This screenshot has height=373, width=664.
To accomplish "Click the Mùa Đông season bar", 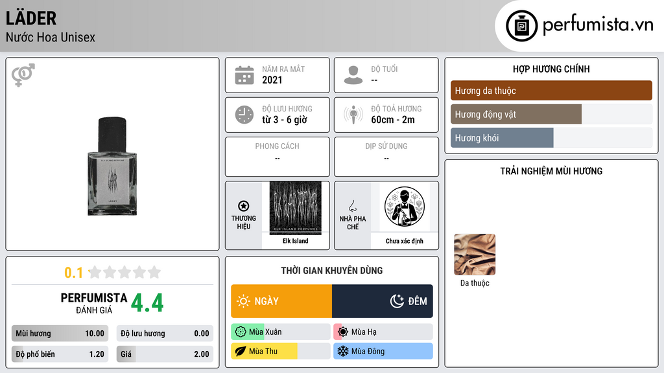I will pos(383,351).
